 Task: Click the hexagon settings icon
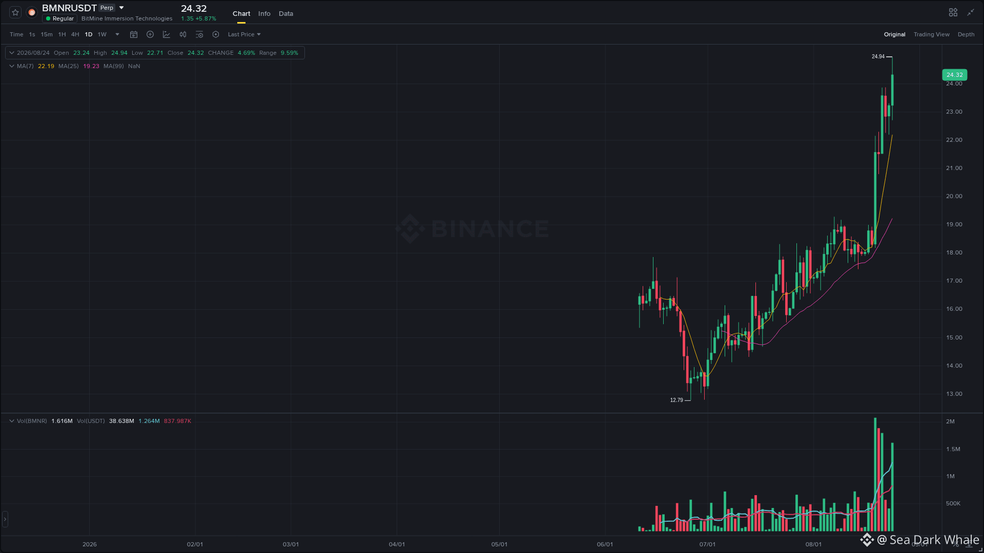216,34
